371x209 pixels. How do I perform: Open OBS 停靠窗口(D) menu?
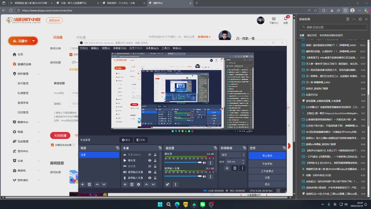[x=120, y=48]
